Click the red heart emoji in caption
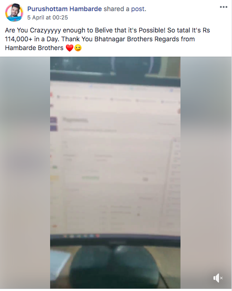This screenshot has height=291, width=232. tap(70, 48)
